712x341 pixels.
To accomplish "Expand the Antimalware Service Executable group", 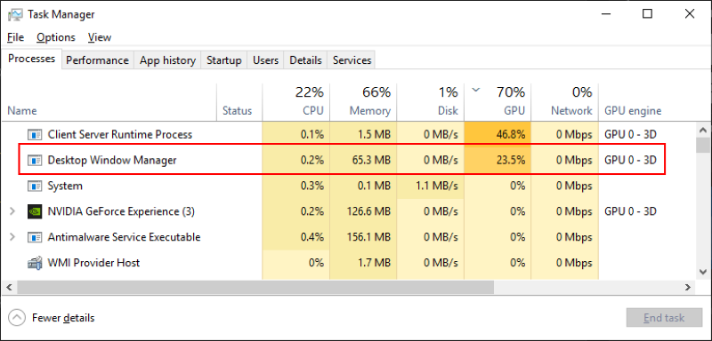I will pyautogui.click(x=12, y=237).
